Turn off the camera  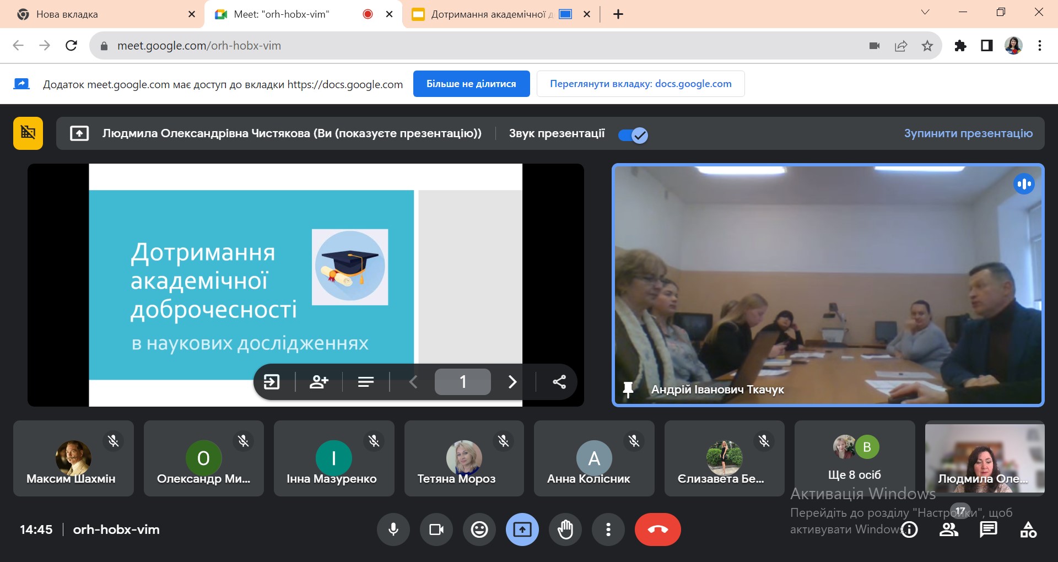coord(436,529)
